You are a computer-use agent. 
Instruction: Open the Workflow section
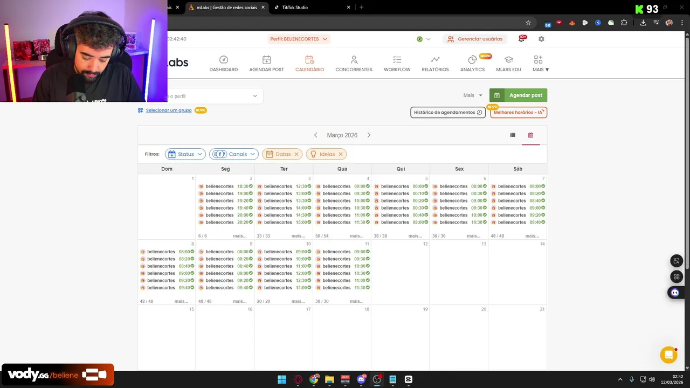(x=397, y=64)
